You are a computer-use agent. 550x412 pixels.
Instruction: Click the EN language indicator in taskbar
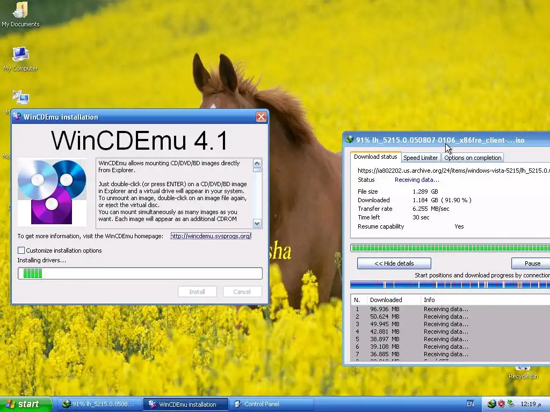[471, 404]
